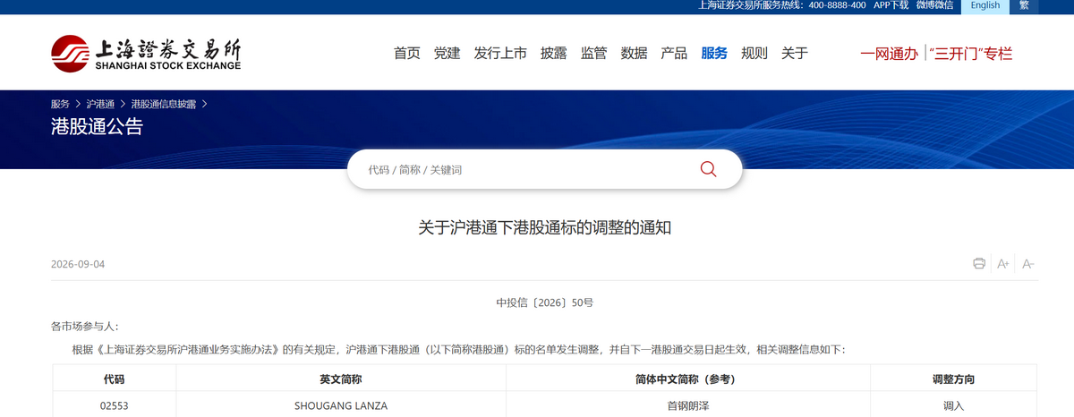Click the Shanghai Stock Exchange logo

pyautogui.click(x=146, y=54)
